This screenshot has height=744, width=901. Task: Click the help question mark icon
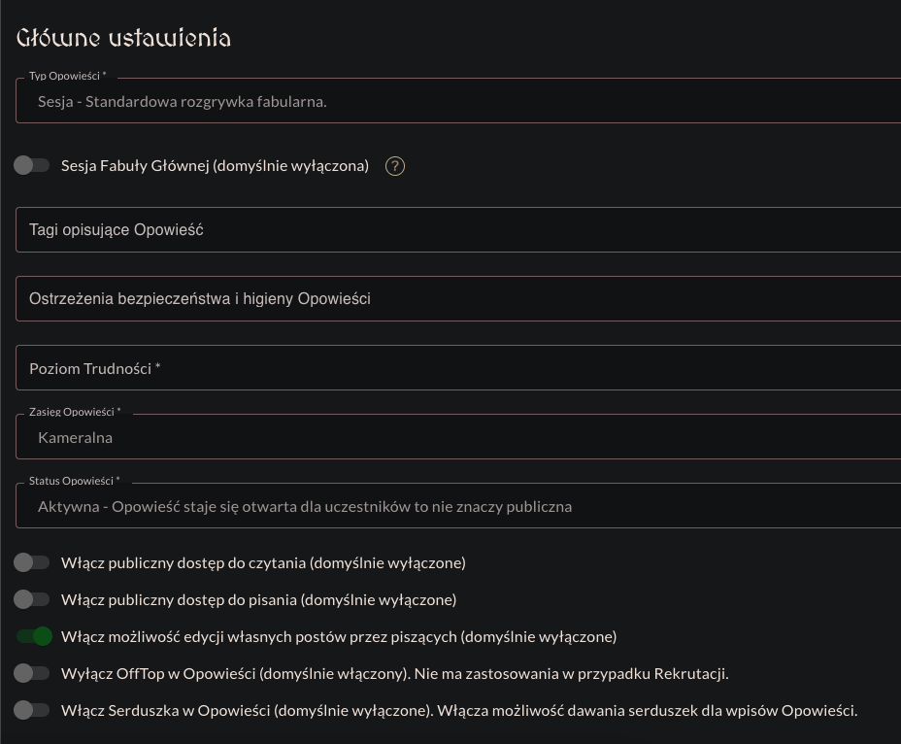[394, 166]
